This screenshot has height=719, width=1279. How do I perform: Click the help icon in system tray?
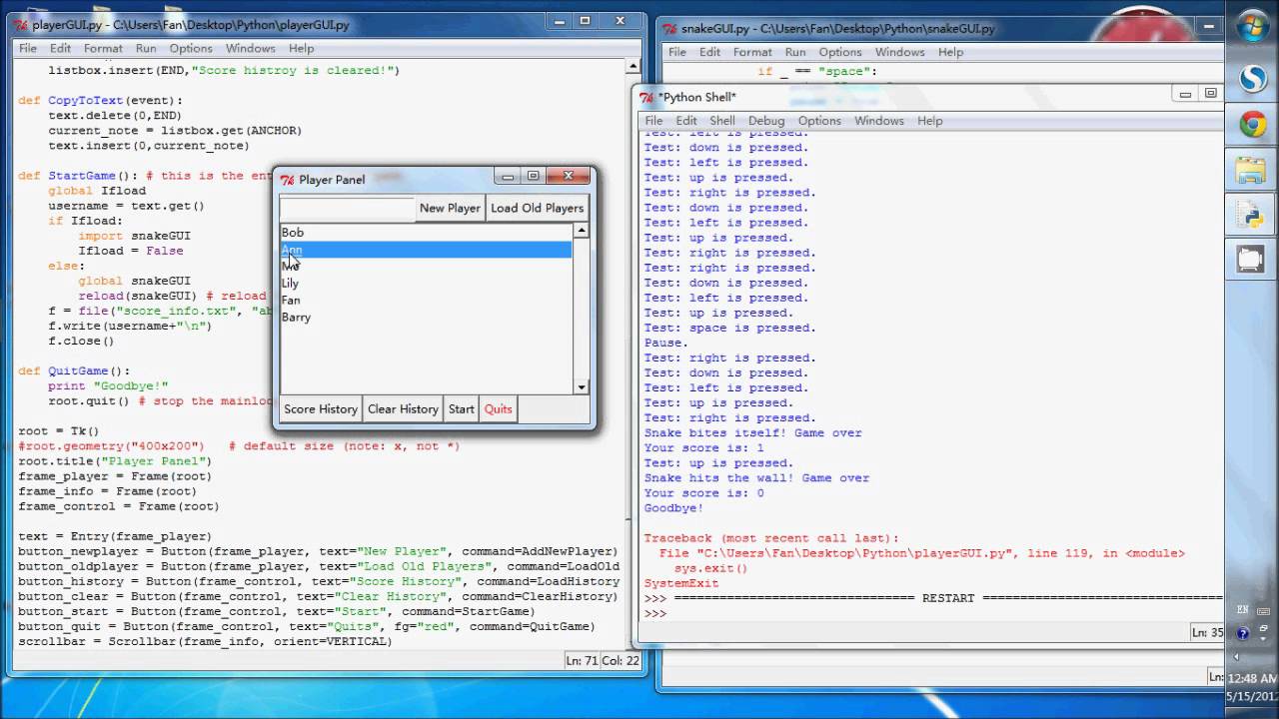pyautogui.click(x=1243, y=632)
